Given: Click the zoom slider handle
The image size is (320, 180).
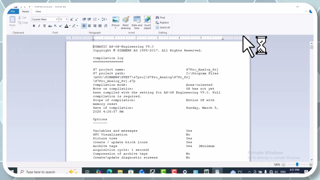Looking at the screenshot, I should pos(297,164).
